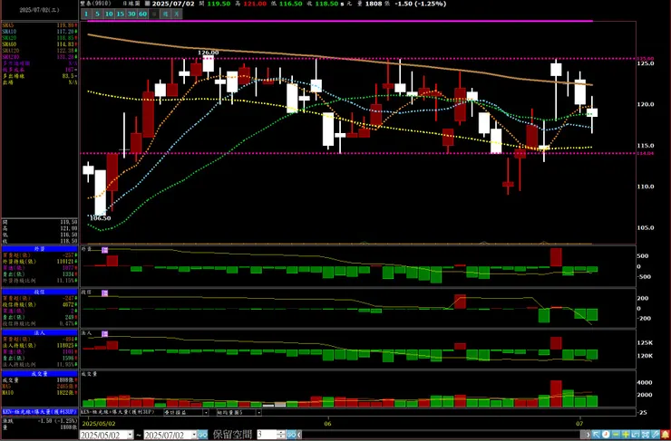Screen dimensions: 671x441
Task: Select the 法人 panel header
Action: [x=40, y=332]
